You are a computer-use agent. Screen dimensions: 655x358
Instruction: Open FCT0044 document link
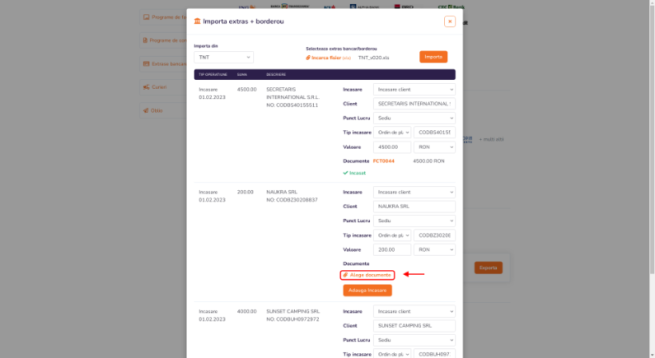click(x=383, y=161)
